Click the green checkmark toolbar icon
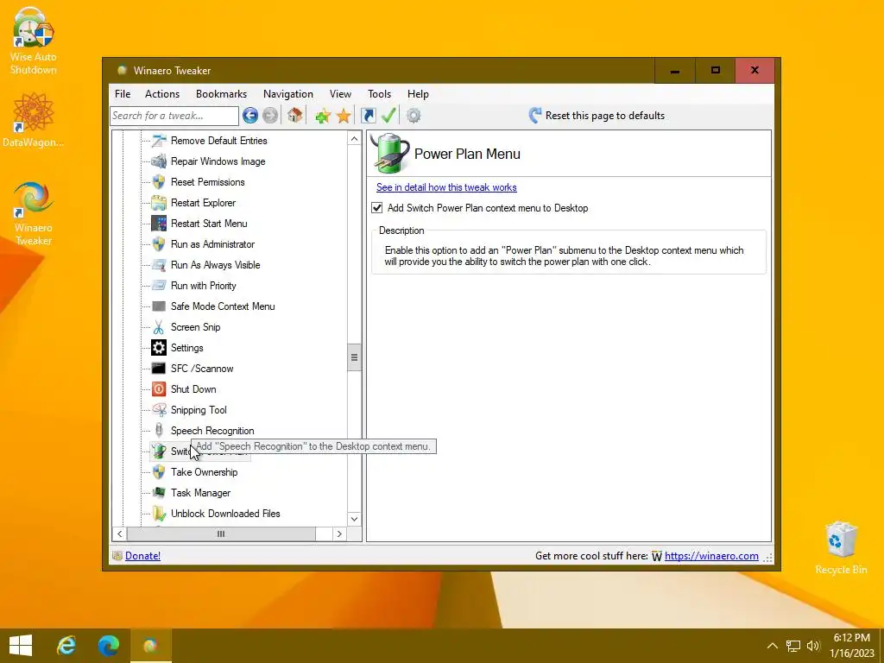Viewport: 884px width, 663px height. click(x=388, y=116)
